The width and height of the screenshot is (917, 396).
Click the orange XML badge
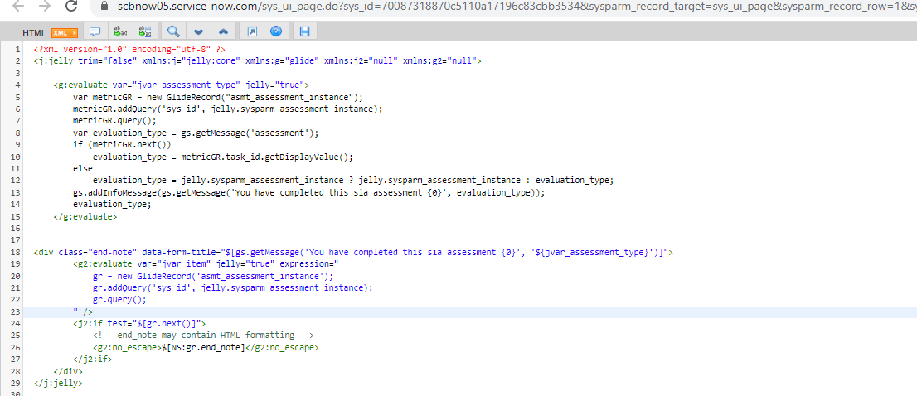[x=65, y=32]
